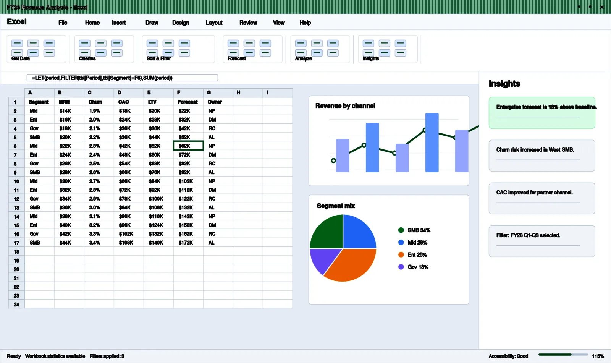Select the cell showing $172K

click(188, 243)
